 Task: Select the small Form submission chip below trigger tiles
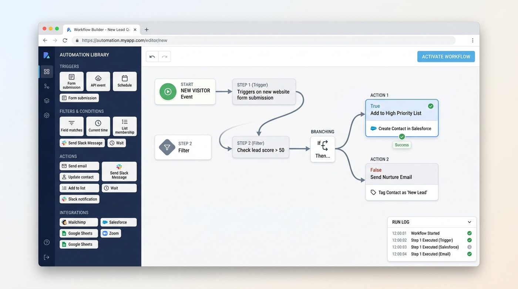coord(79,98)
